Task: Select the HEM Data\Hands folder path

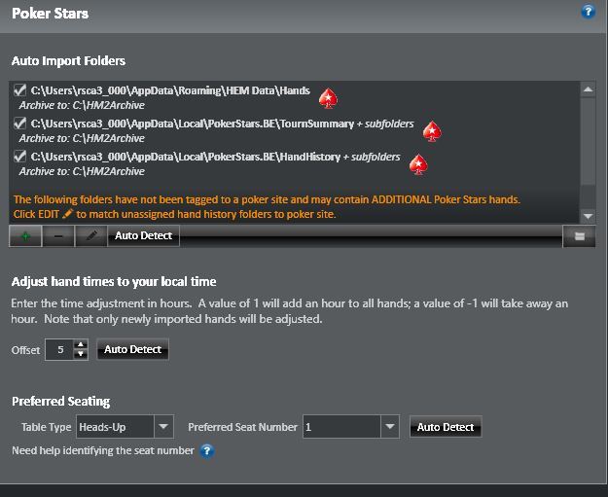Action: click(x=170, y=90)
